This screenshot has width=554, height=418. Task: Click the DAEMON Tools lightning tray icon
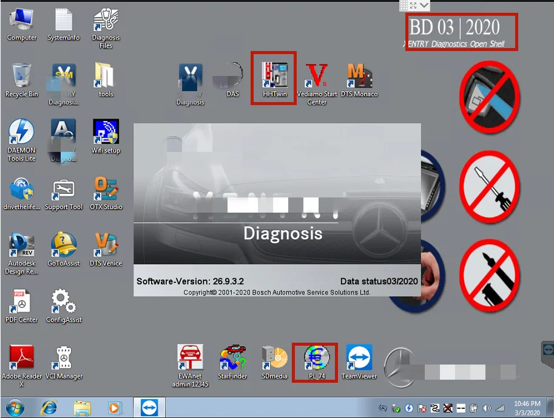(409, 408)
